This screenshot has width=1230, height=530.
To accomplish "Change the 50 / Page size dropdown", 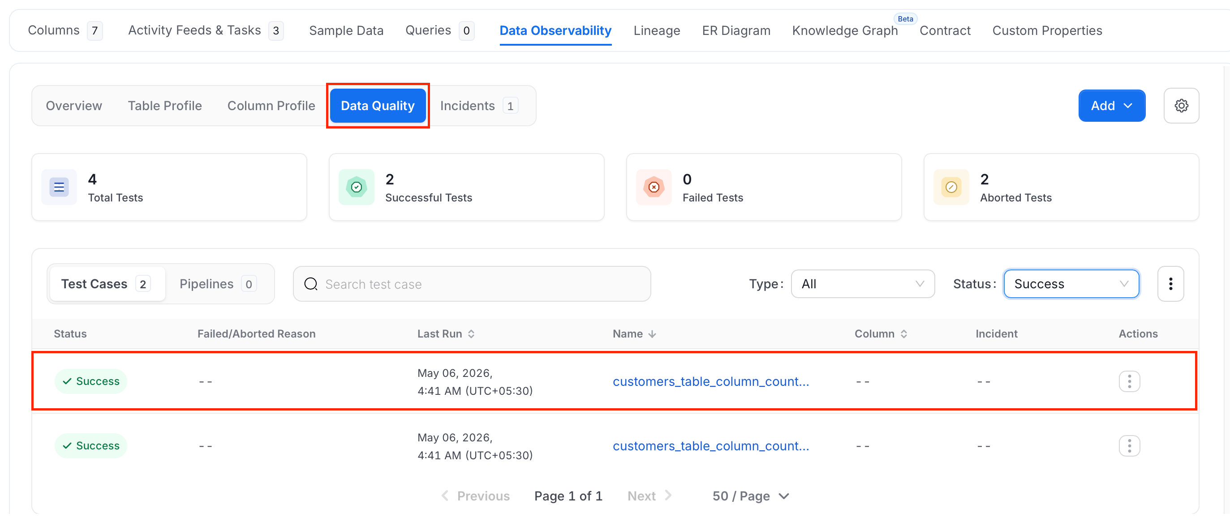I will (751, 496).
